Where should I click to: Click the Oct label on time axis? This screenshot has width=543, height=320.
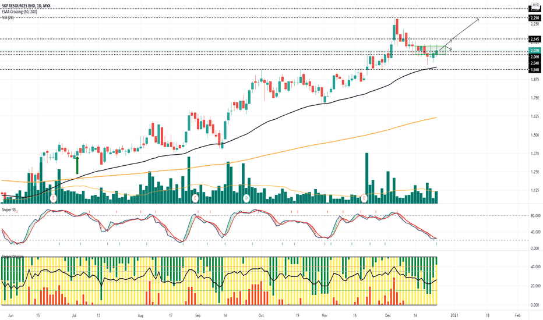pos(261,315)
